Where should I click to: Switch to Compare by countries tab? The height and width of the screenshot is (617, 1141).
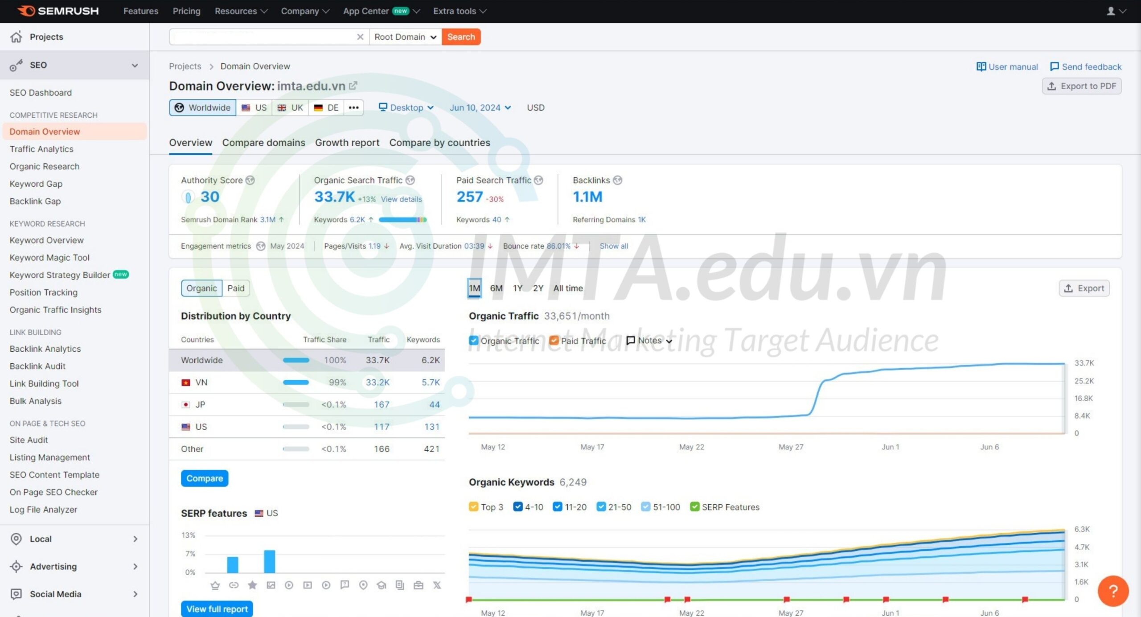coord(439,143)
